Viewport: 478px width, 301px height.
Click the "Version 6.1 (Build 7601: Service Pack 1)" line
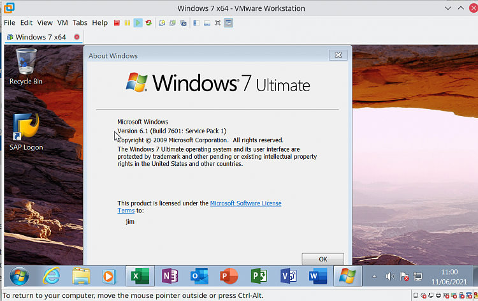click(x=172, y=131)
